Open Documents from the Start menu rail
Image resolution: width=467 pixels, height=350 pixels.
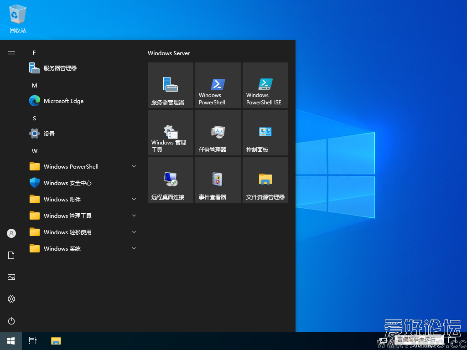point(11,255)
